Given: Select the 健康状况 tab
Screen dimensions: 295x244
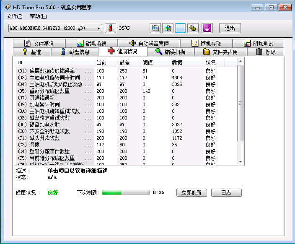Looking at the screenshot, I should 123,51.
